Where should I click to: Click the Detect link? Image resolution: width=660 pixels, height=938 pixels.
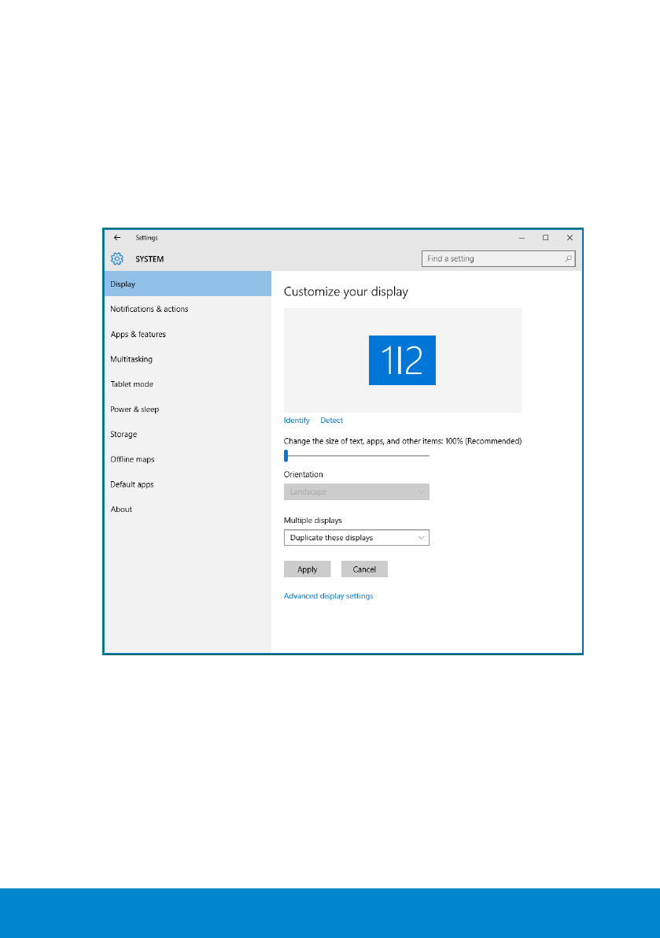click(x=331, y=421)
